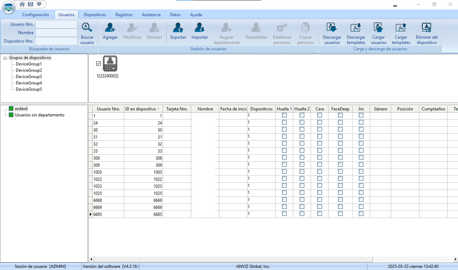Viewport: 458px width, 270px height.
Task: Open the Dispositivos tab
Action: point(95,14)
